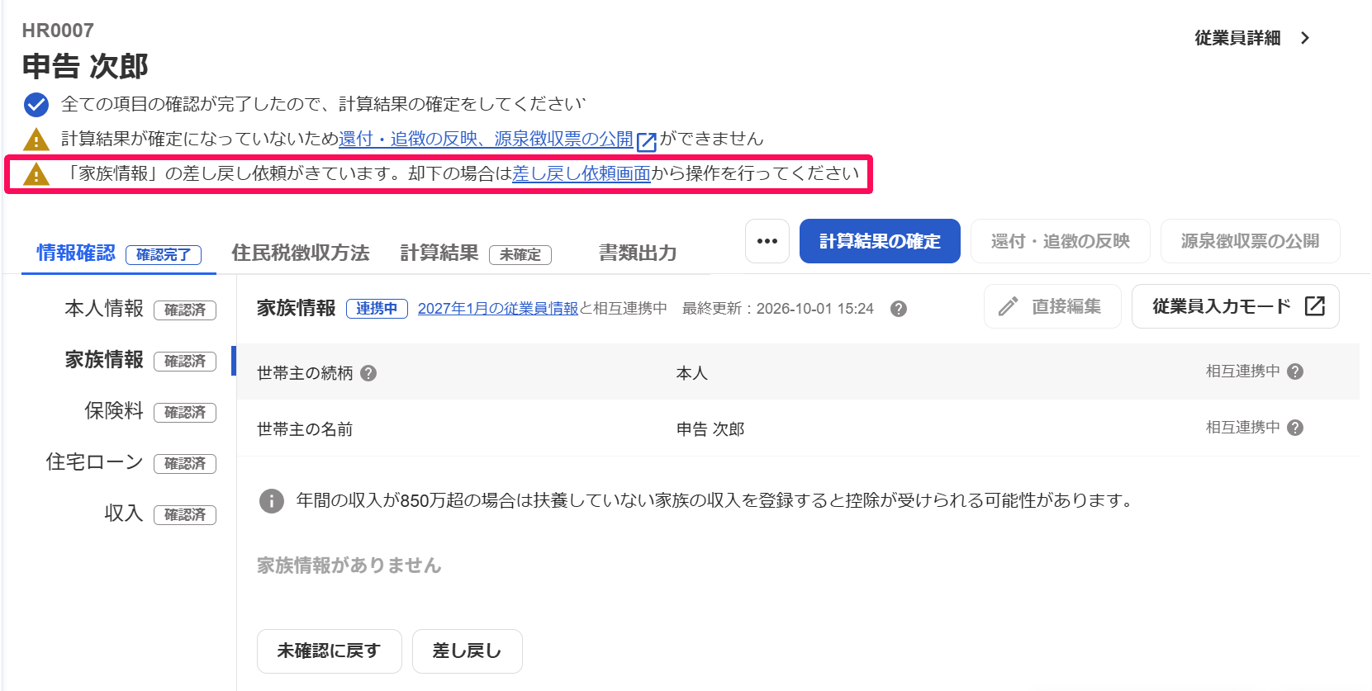Click the employee name heading 申告 次郎
1372x691 pixels.
(x=85, y=66)
